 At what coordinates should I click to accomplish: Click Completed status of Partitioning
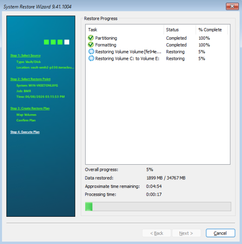click(x=176, y=38)
